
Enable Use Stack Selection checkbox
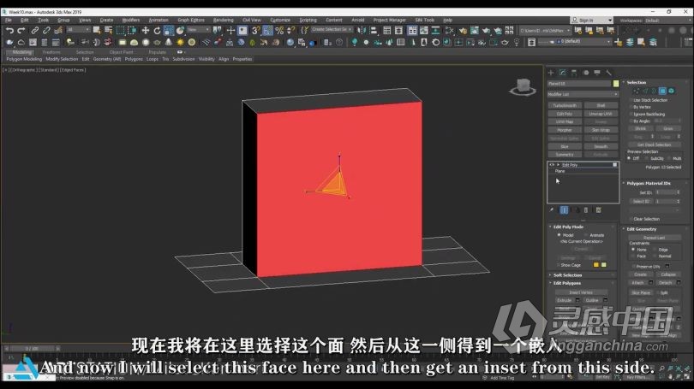[x=631, y=100]
